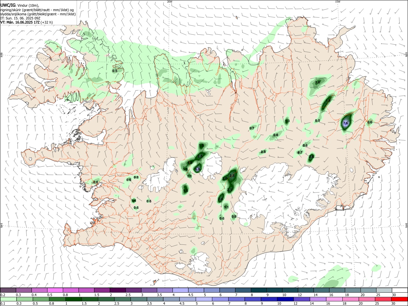Click the 1.4 precipitation value on the map
Image resolution: width=408 pixels, height=306 pixels.
click(134, 200)
